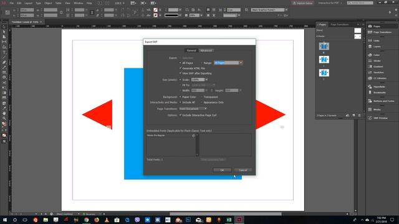399x224 pixels.
Task: Toggle Include Interactive Page Curl checkbox
Action: pyautogui.click(x=180, y=115)
